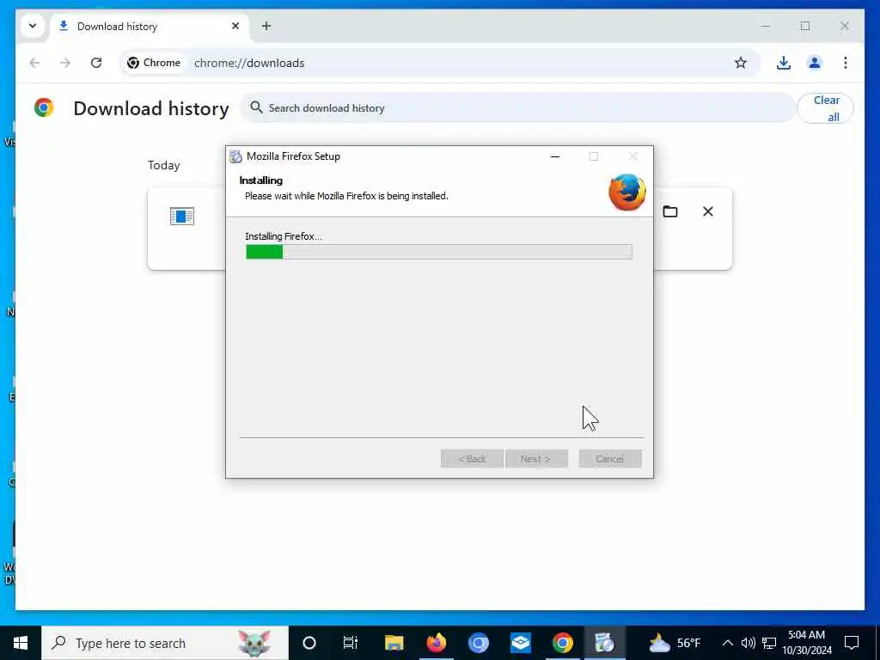Click the Firefox installation progress bar
880x660 pixels.
pos(439,252)
